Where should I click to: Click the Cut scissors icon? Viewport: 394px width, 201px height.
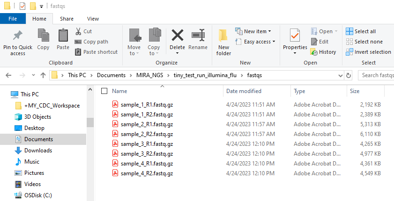coord(78,31)
